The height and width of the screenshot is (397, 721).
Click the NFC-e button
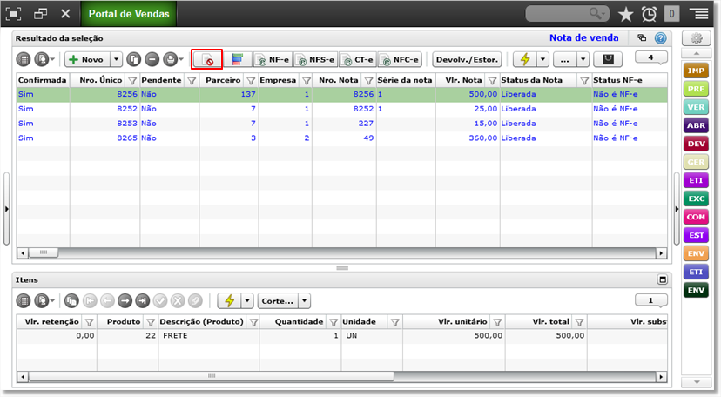[x=400, y=60]
